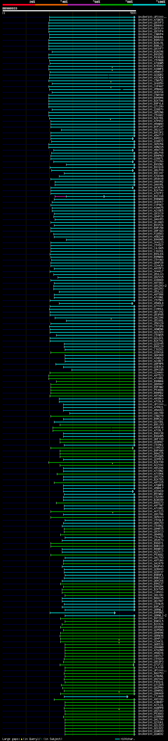Click the orange ~40% identity legend segment
Viewport: 168px width, 741px height.
tap(51, 5)
